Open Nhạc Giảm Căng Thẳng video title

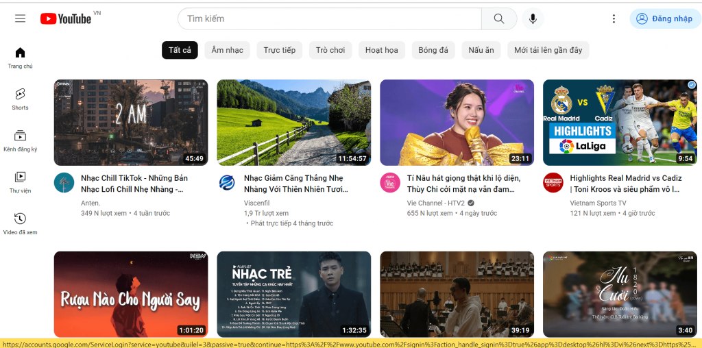pyautogui.click(x=296, y=184)
